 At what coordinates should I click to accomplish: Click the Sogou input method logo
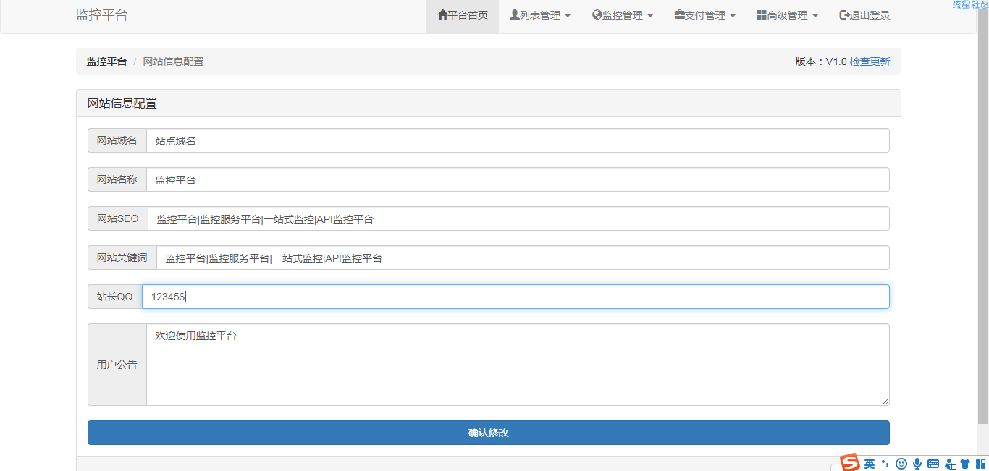click(x=850, y=463)
